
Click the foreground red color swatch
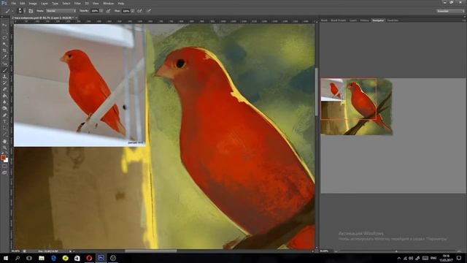3,157
